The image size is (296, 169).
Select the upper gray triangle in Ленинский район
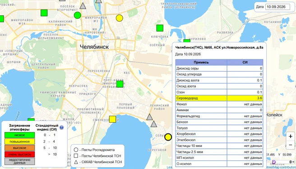(149, 117)
